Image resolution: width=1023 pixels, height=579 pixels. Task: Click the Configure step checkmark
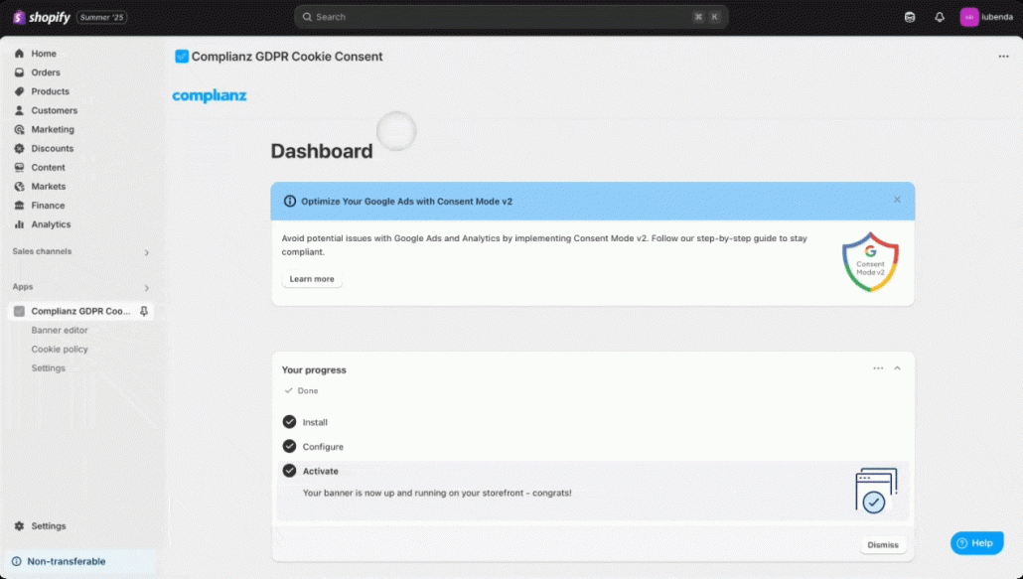pos(289,446)
